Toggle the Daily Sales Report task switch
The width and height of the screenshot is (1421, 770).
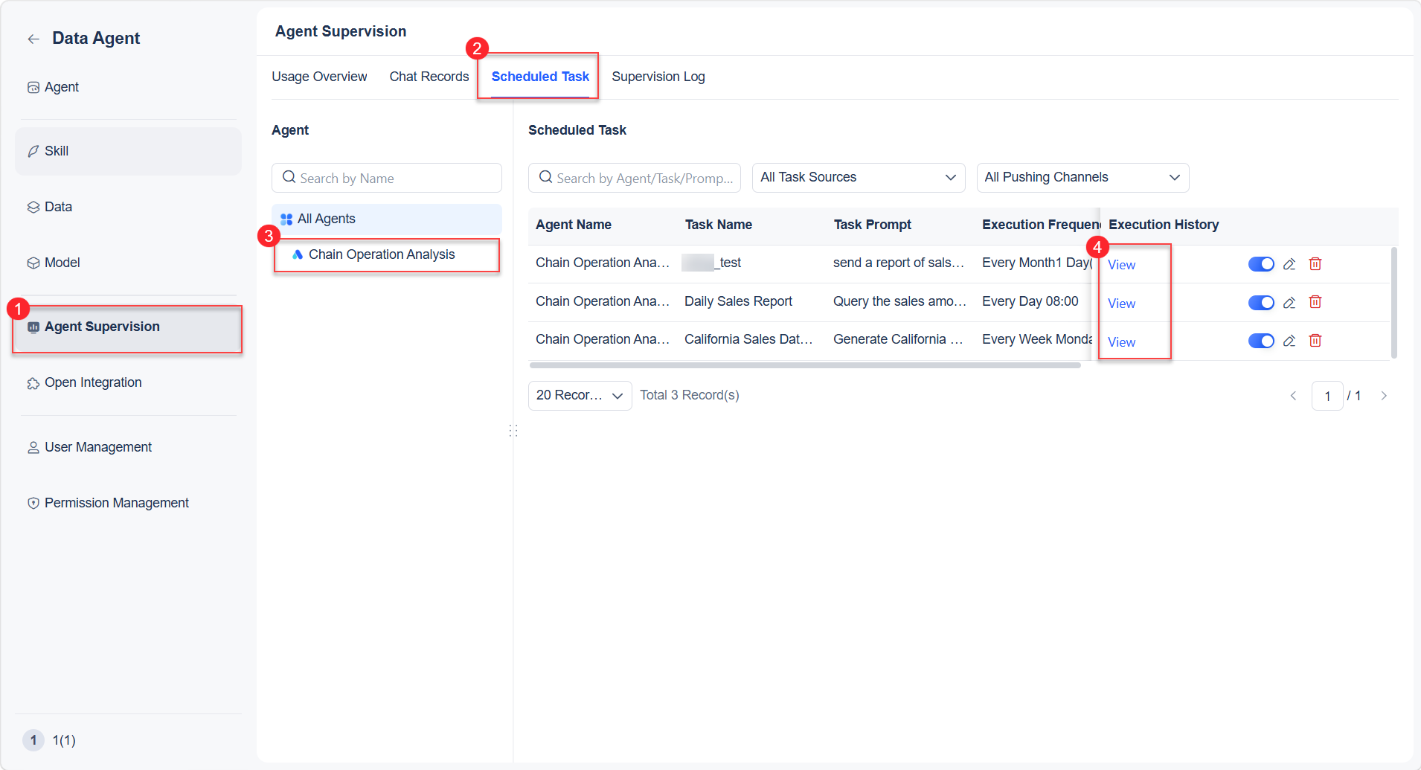click(x=1261, y=302)
